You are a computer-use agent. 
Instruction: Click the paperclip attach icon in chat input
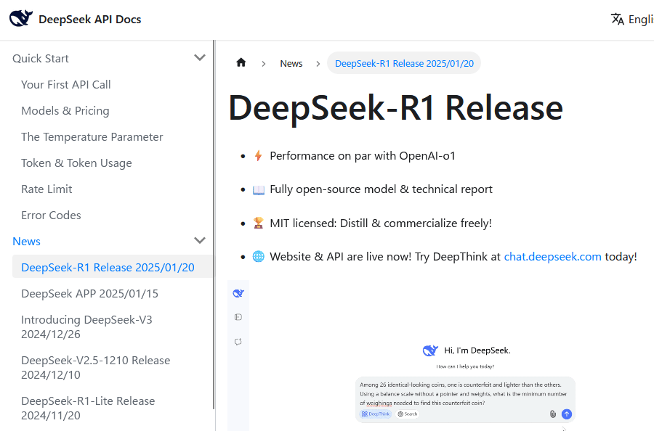(x=553, y=414)
